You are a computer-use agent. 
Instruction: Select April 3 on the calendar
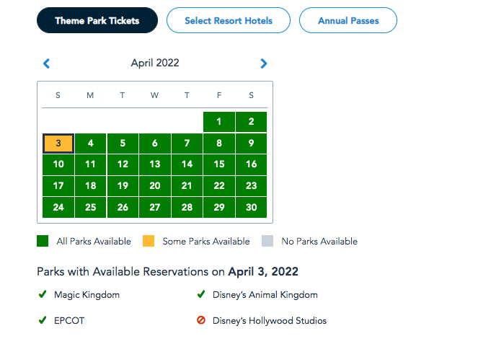click(58, 143)
